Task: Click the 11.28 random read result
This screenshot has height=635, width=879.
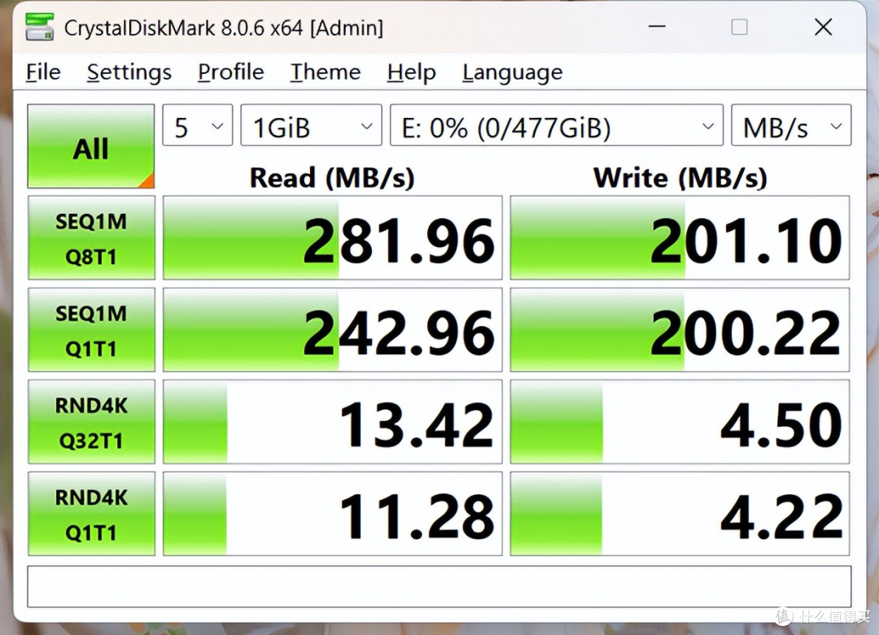Action: point(332,514)
